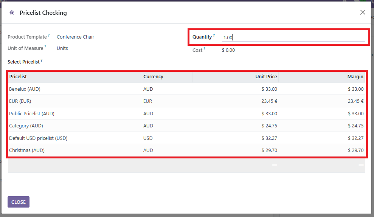Choose the Christmas (AUD) pricelist row
Viewport: 374px width, 217px height.
pos(27,150)
